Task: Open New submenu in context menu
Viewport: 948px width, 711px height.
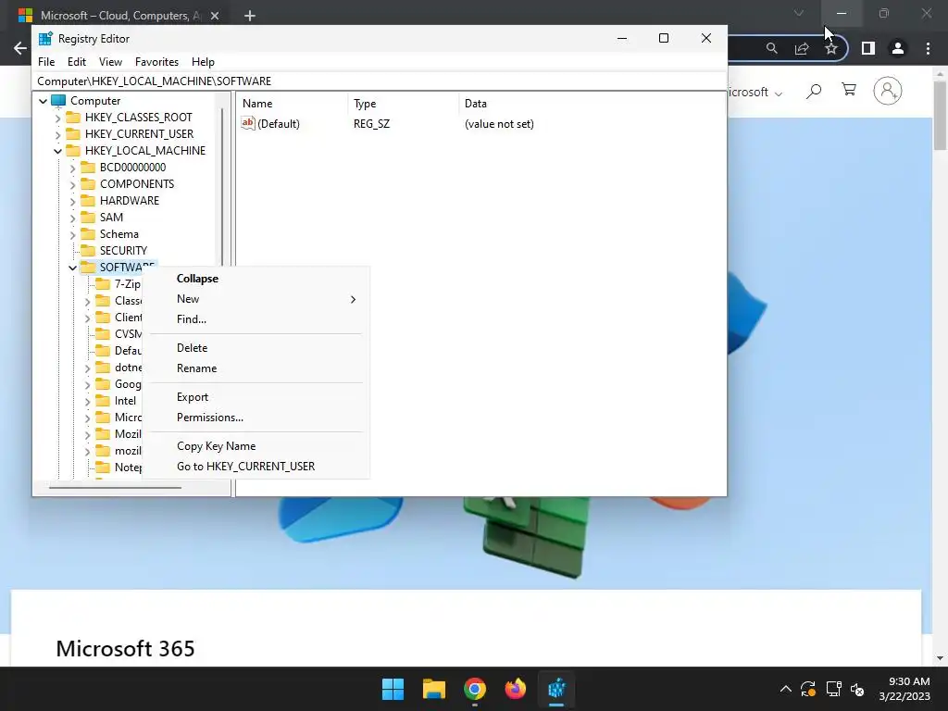Action: [256, 299]
